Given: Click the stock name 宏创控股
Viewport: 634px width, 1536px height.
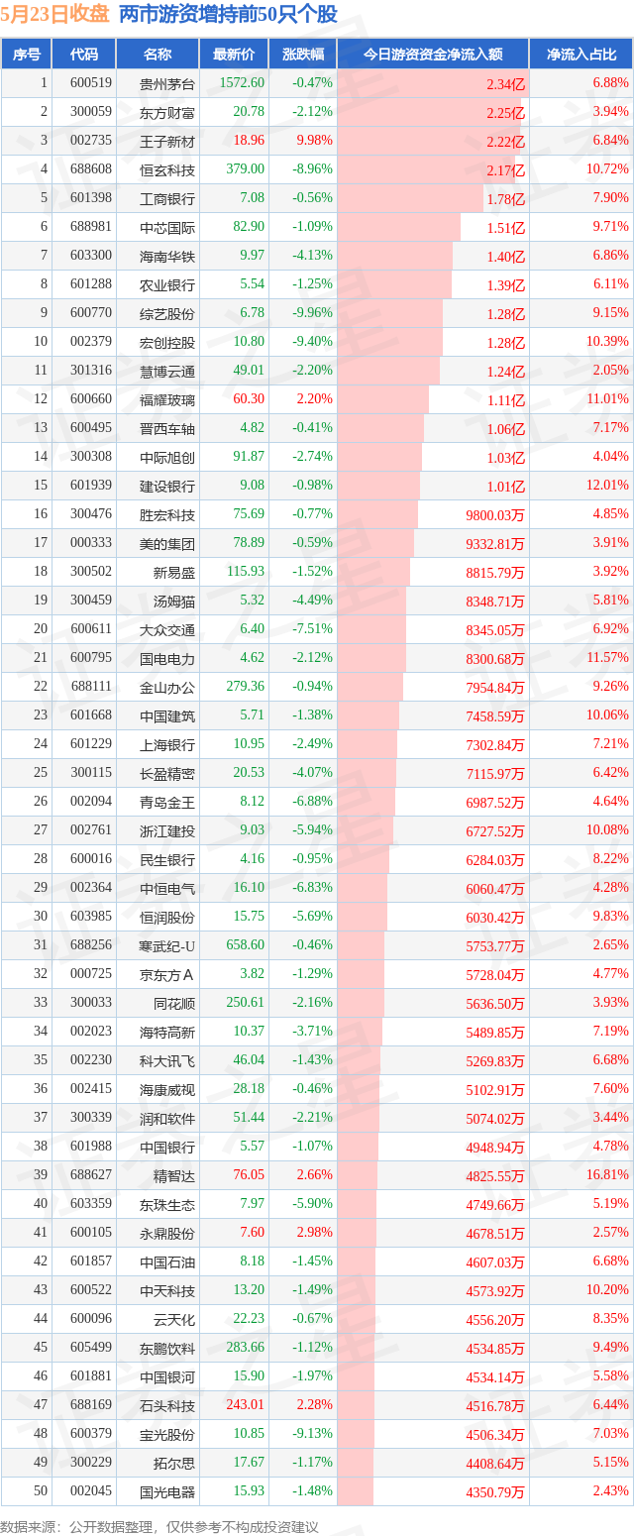Looking at the screenshot, I should click(x=167, y=342).
